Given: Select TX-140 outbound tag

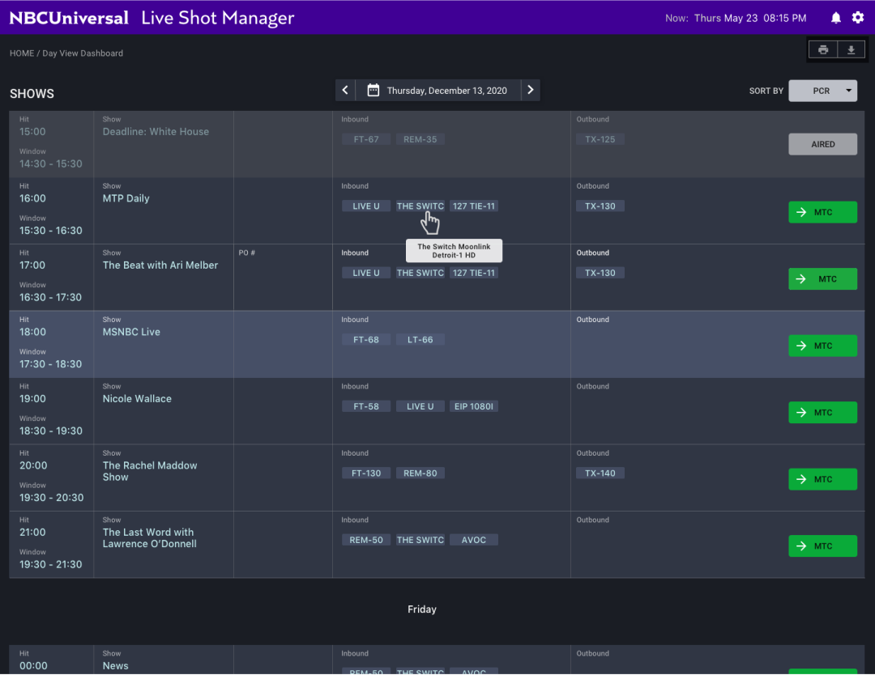Looking at the screenshot, I should click(x=600, y=473).
